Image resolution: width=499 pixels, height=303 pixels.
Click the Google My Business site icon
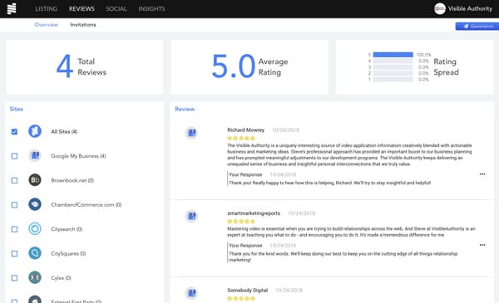pos(35,155)
